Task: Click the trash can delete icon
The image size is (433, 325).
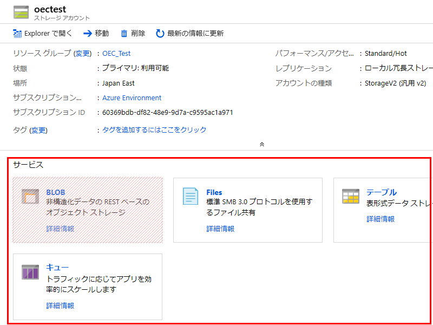Action: [x=124, y=34]
